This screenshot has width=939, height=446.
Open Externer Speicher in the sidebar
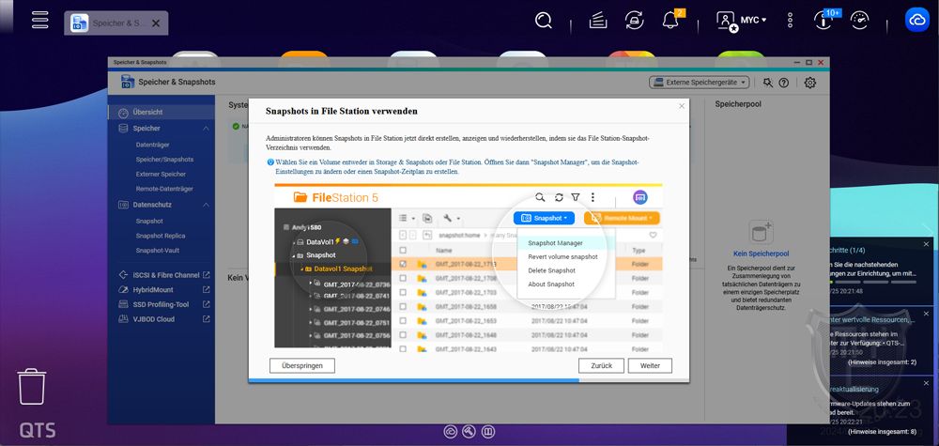(x=162, y=175)
